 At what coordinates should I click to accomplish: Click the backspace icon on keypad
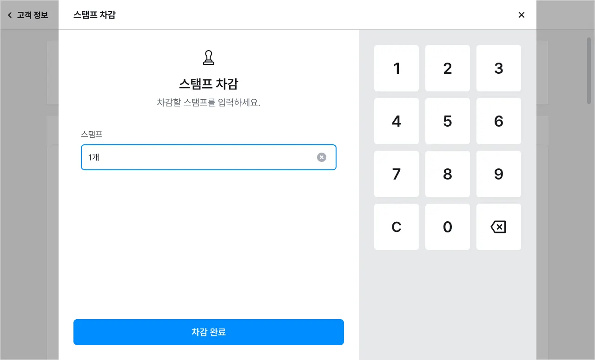tap(498, 227)
